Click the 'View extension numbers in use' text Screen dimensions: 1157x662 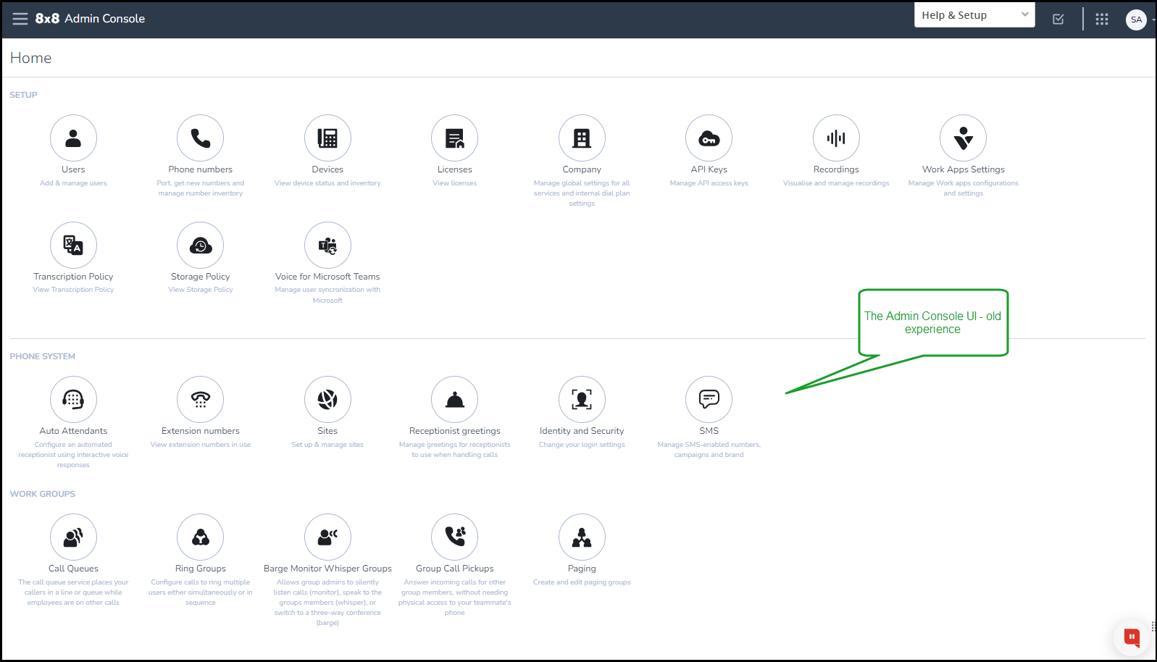201,445
